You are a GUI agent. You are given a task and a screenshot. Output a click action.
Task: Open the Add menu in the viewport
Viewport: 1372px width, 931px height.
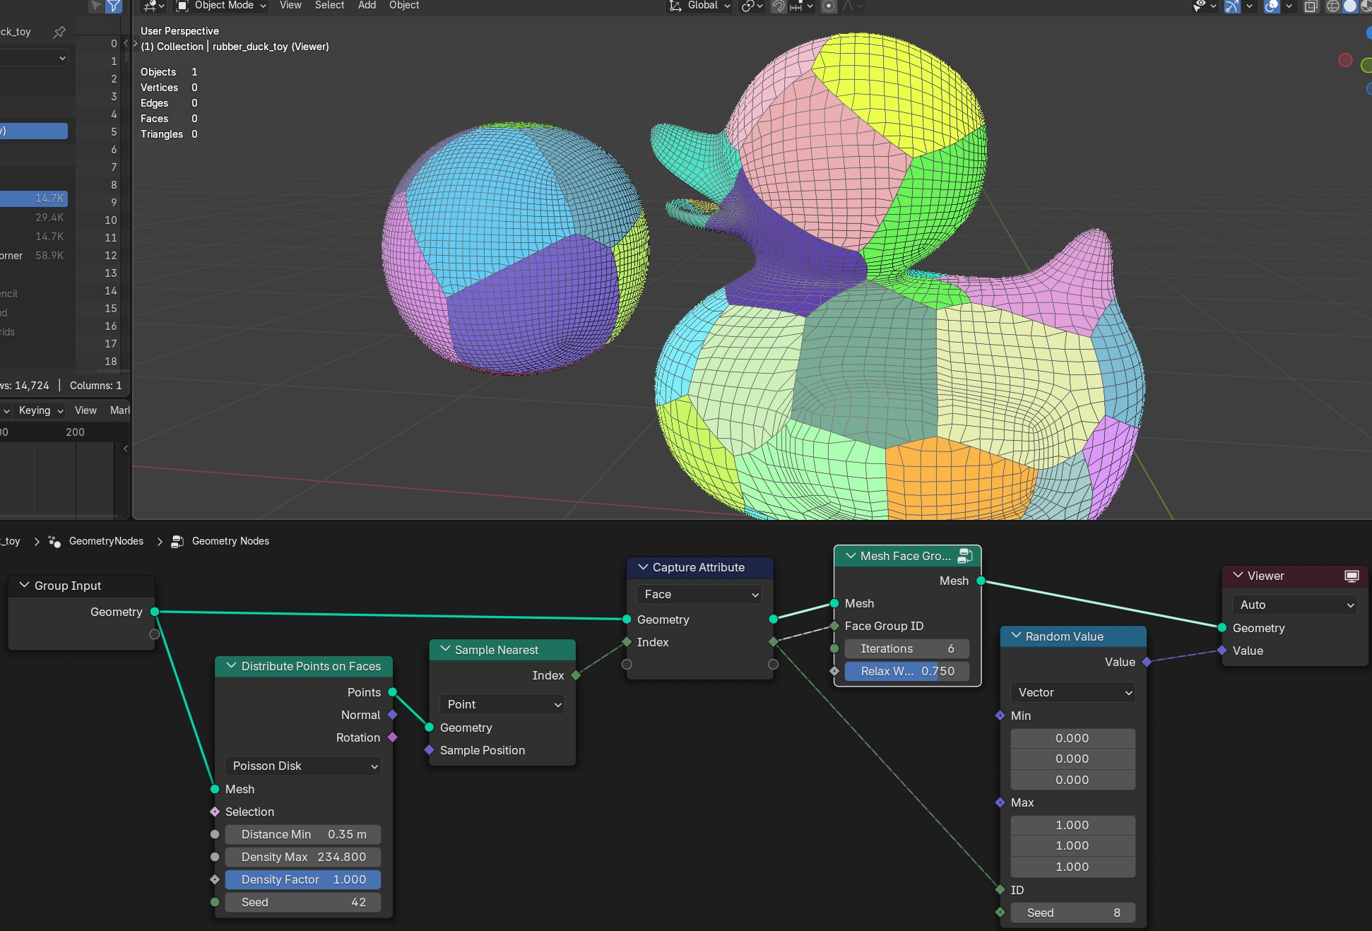pos(367,6)
